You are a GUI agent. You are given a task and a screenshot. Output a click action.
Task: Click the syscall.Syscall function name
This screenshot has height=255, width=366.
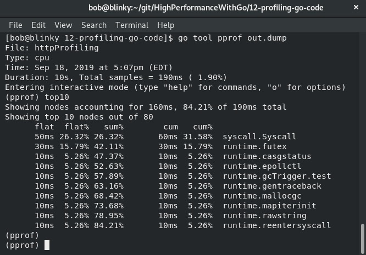click(259, 137)
